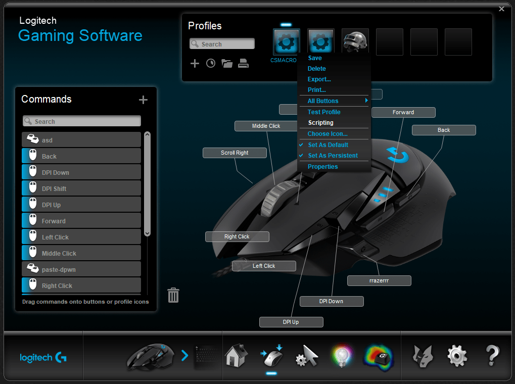Click the rrazerrr button label
The width and height of the screenshot is (515, 384).
coord(379,280)
